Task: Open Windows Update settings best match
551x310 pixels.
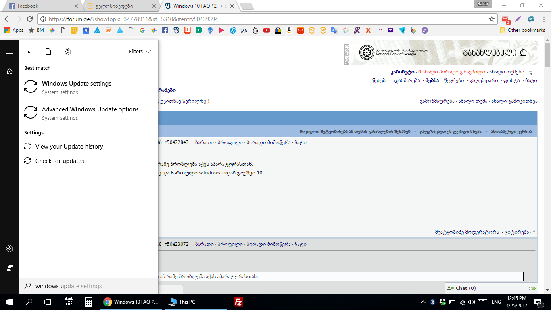Action: (x=89, y=87)
